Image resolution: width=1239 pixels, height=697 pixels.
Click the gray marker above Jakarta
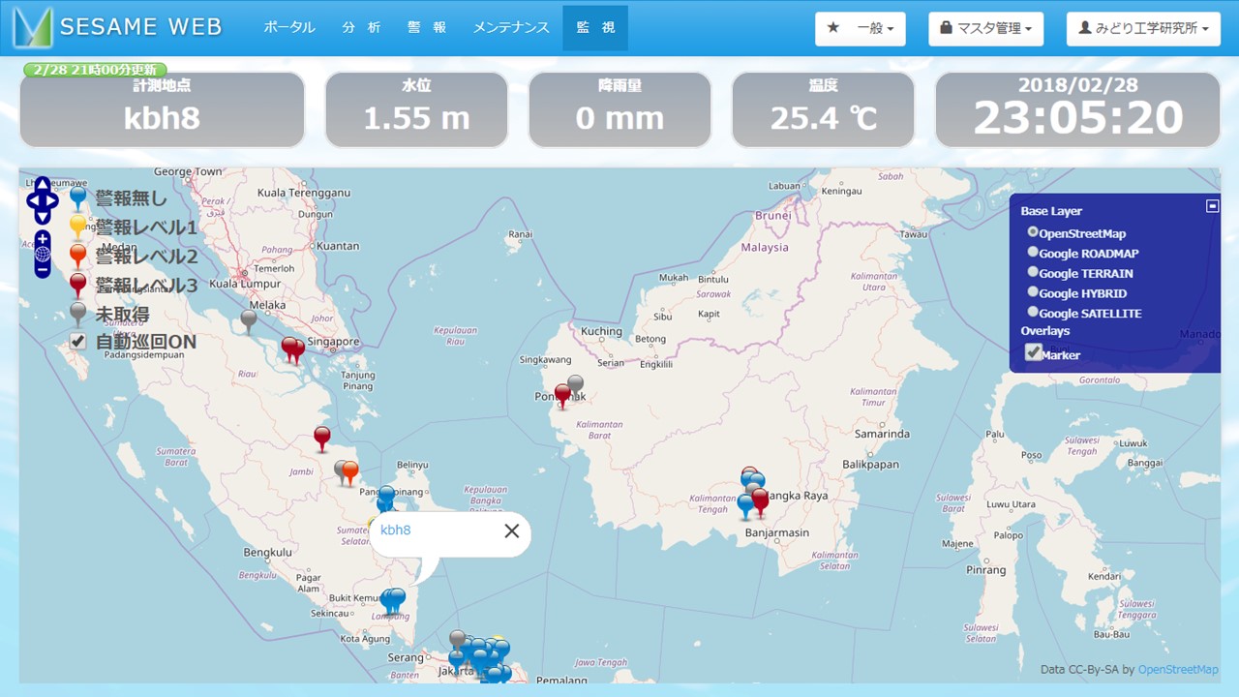click(x=457, y=640)
